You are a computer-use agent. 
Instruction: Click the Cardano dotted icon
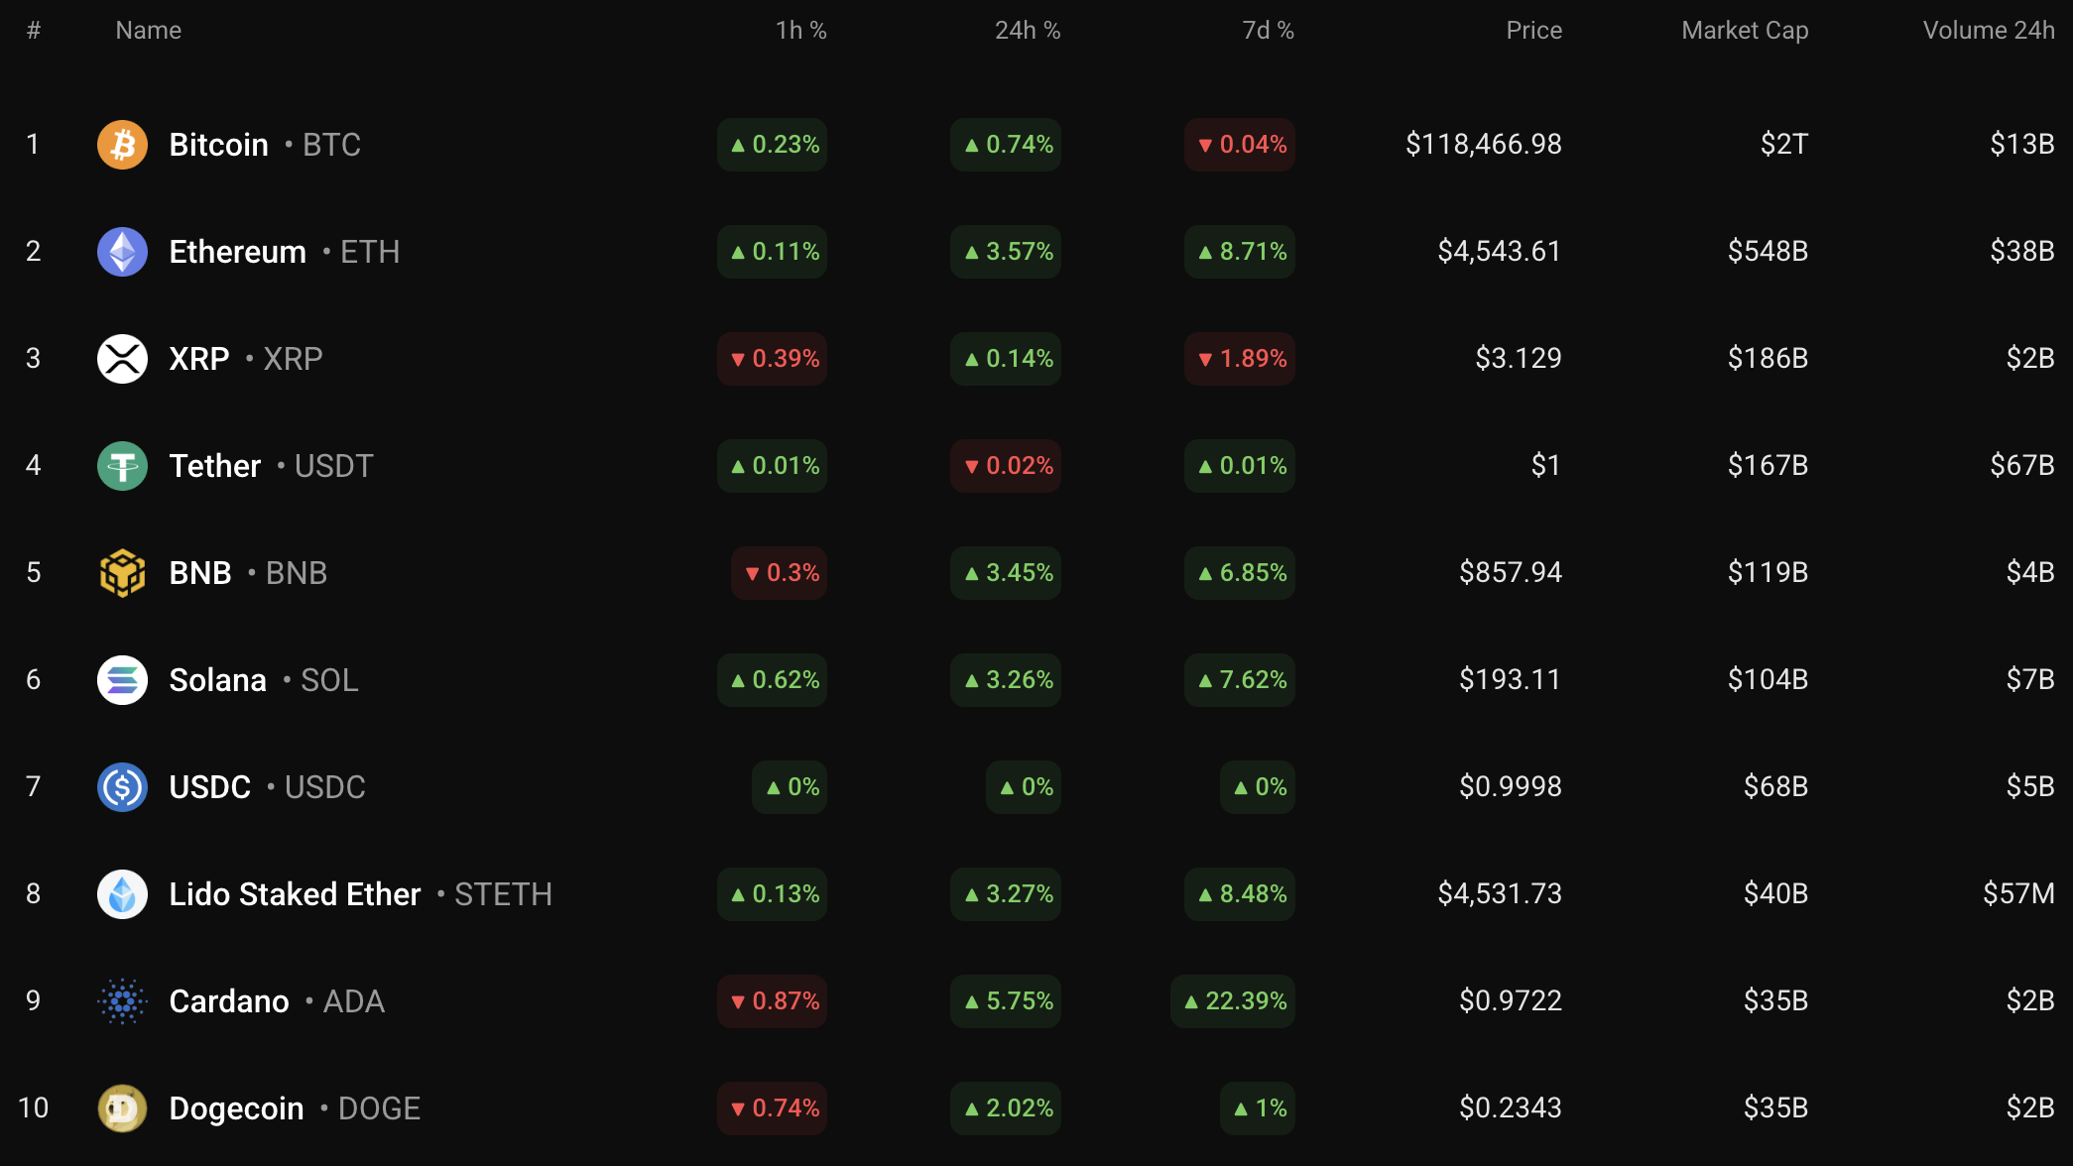coord(122,1001)
